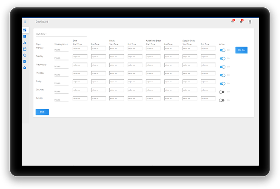Toggle the Monday active switch
The width and height of the screenshot is (280, 189).
[x=223, y=50]
